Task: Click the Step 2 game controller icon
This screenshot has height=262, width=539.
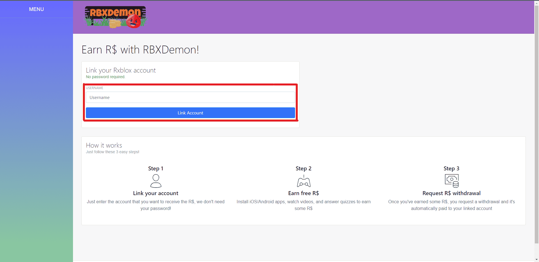Action: coord(304,181)
